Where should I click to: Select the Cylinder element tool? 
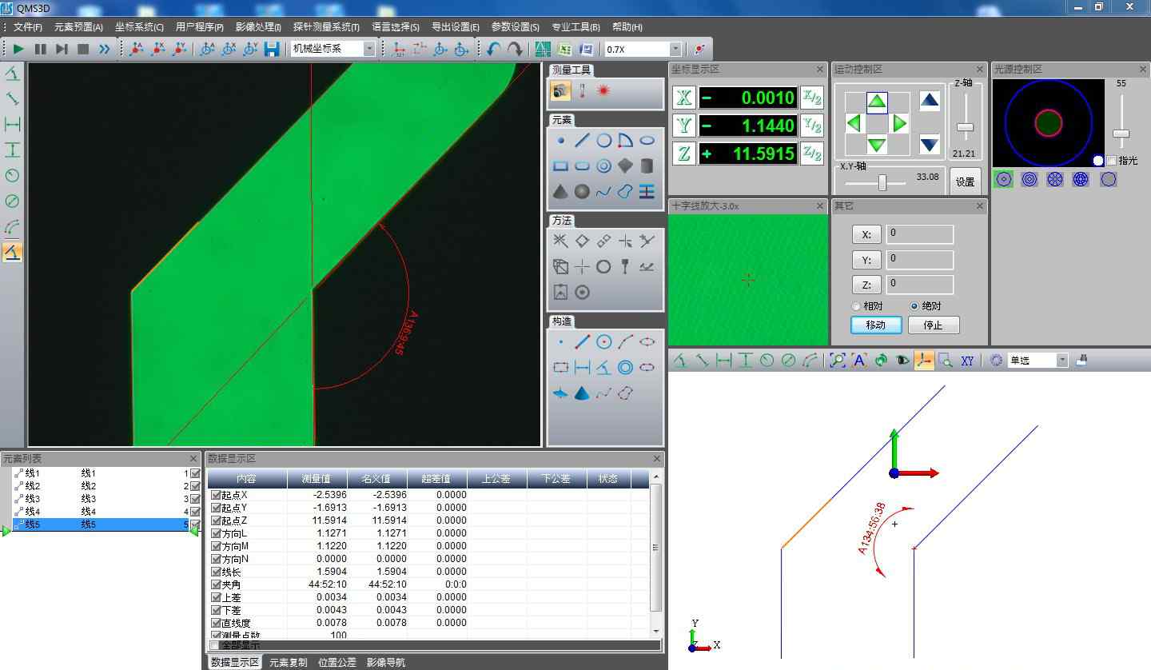point(647,166)
